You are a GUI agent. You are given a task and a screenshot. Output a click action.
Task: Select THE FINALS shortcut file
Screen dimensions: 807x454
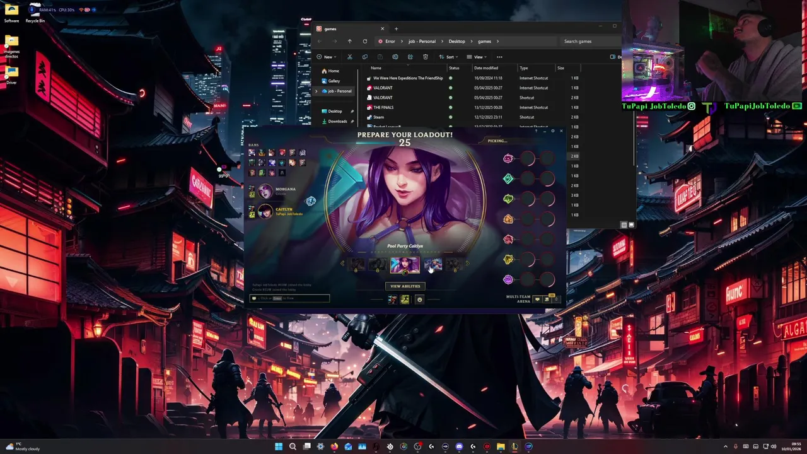[x=383, y=107]
